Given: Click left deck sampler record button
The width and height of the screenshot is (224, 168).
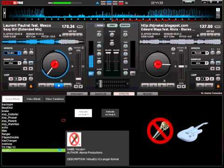Looking at the screenshot, I should 31,63.
